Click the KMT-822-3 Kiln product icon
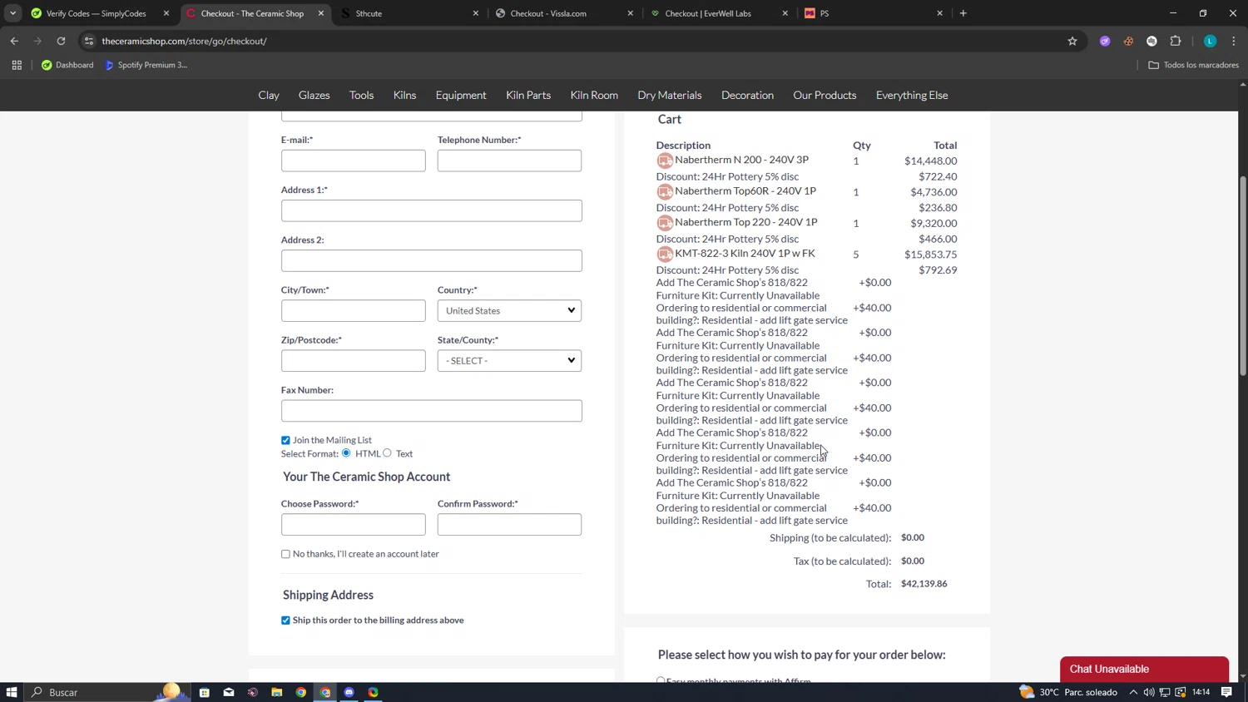1248x702 pixels. tap(665, 254)
